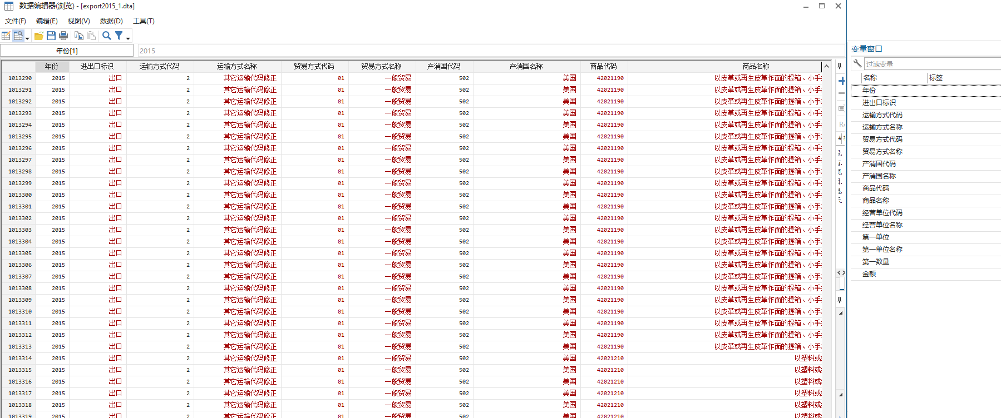Click the pin icon above the plus button
This screenshot has height=418, width=1001.
point(840,66)
